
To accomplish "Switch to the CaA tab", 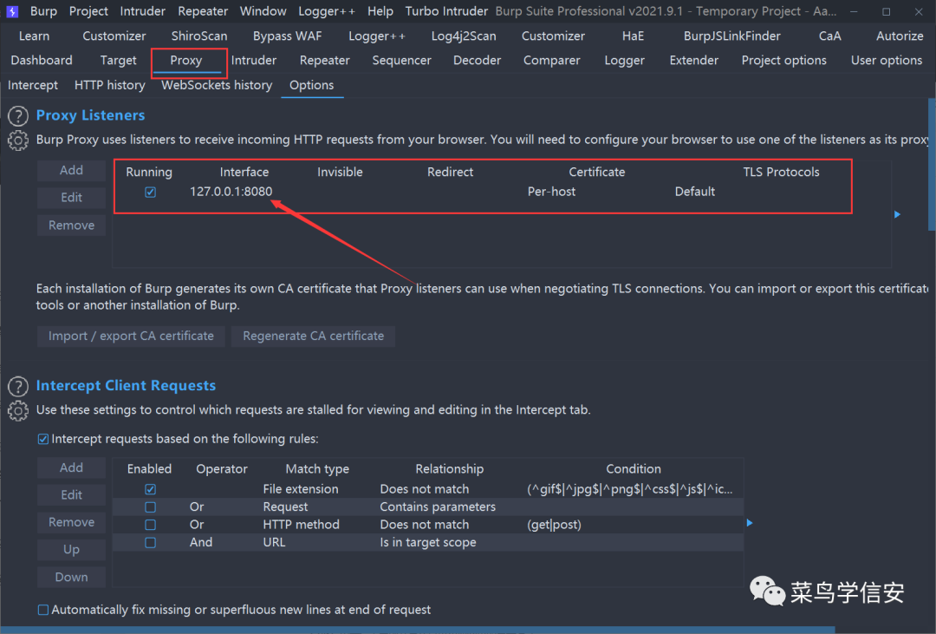I will 829,36.
